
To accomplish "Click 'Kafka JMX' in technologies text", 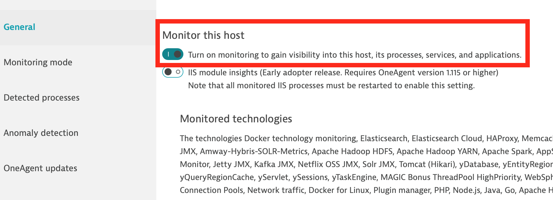I will [x=274, y=164].
